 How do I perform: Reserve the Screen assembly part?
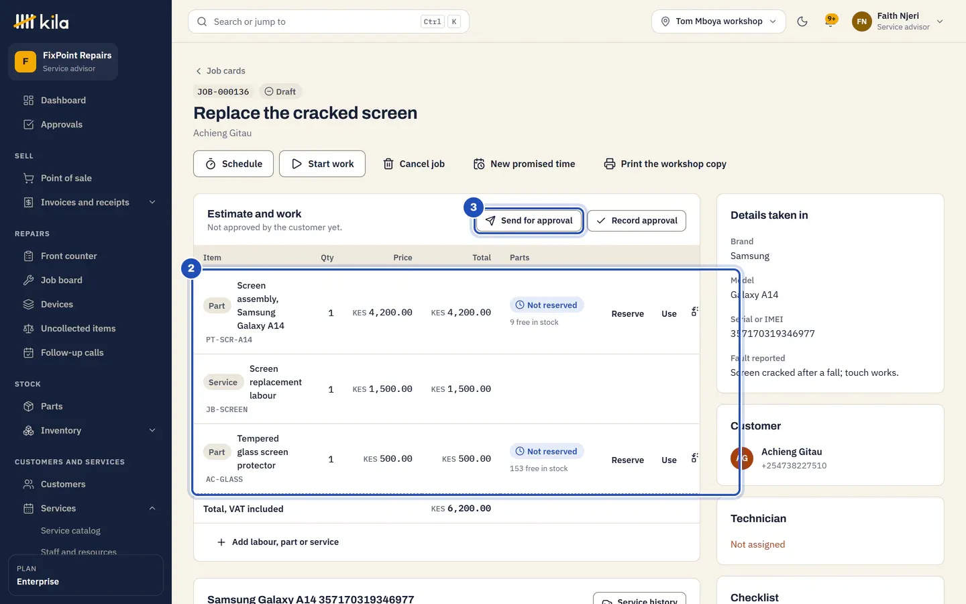pyautogui.click(x=627, y=313)
